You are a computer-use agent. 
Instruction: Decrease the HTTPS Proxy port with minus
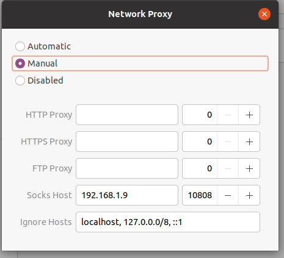(228, 142)
